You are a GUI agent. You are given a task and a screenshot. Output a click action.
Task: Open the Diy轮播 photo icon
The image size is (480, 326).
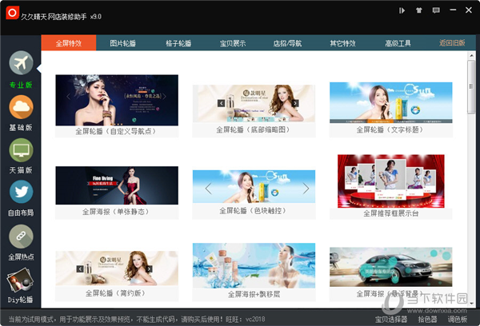point(20,280)
